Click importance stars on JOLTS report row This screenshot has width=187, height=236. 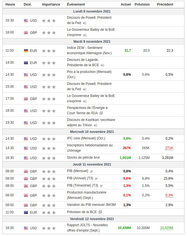coord(49,228)
